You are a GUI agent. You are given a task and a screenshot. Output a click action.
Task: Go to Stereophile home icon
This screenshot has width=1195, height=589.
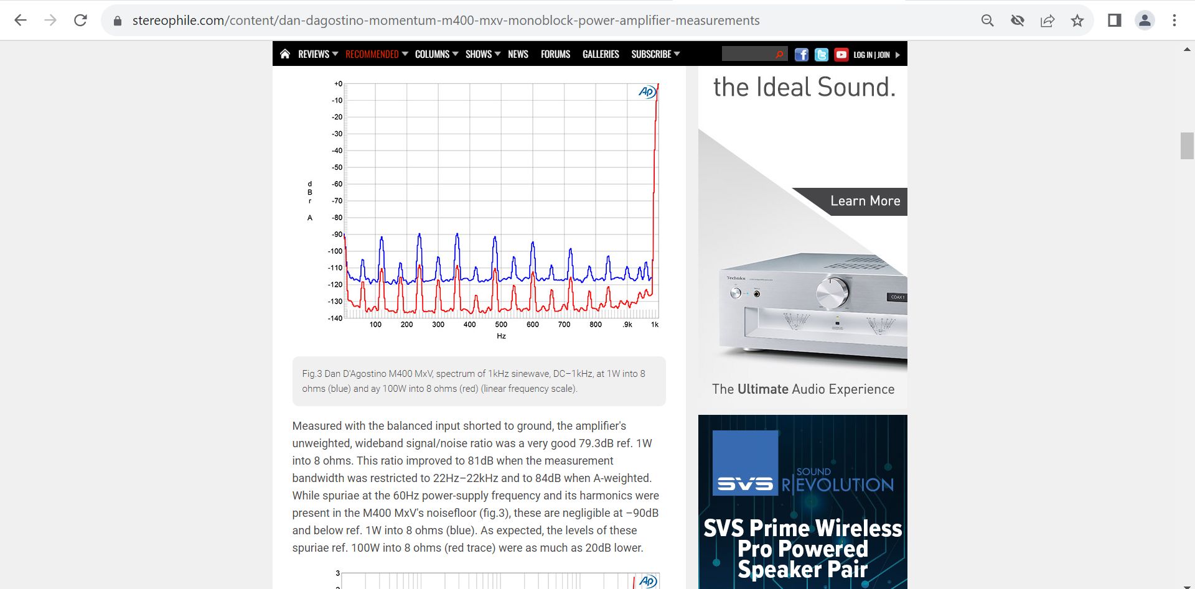point(285,54)
